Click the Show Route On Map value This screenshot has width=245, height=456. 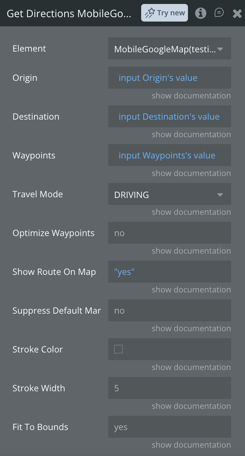click(x=169, y=272)
